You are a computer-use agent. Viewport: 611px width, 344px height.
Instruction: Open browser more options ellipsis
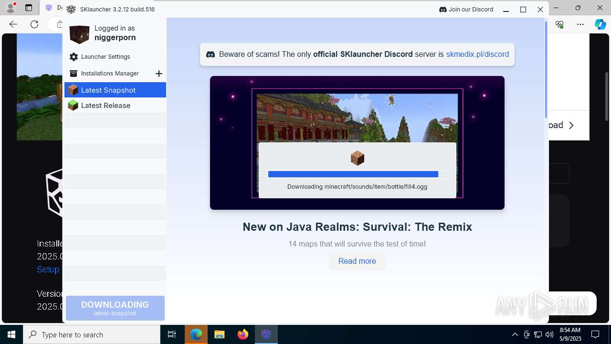tap(580, 24)
